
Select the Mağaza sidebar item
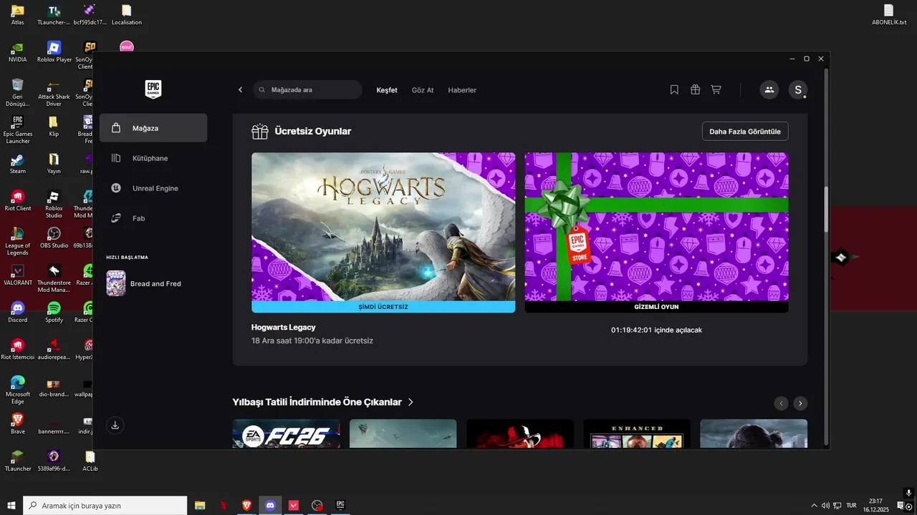point(153,128)
